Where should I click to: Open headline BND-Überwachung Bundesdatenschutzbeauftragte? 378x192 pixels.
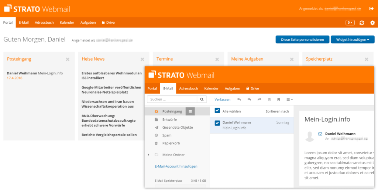[x=109, y=121]
